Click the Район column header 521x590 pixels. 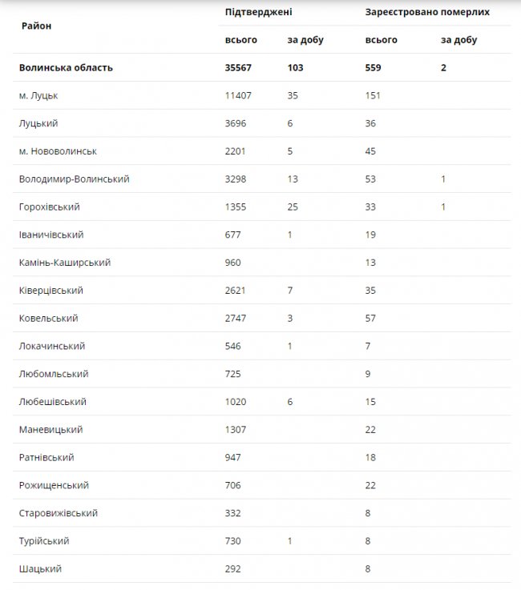(36, 26)
